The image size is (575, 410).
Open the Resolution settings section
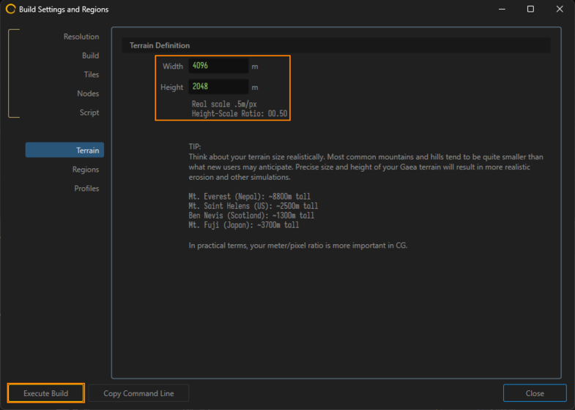pyautogui.click(x=81, y=37)
